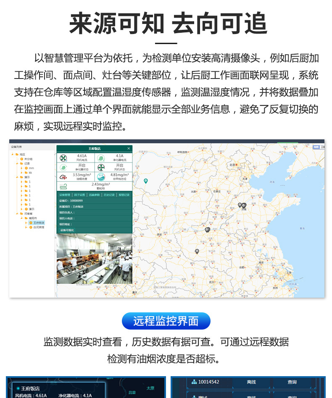Click the fan current (风机电流) icon
This screenshot has height=398, width=332.
coord(63,158)
